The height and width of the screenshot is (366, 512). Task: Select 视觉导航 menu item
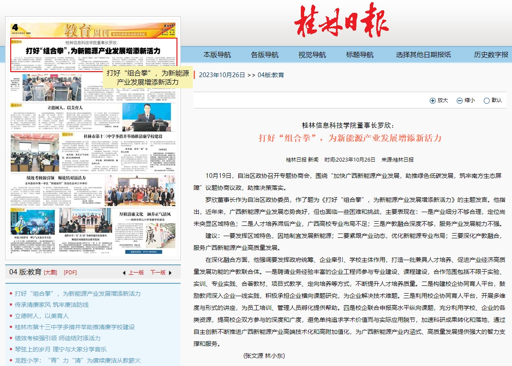312,54
